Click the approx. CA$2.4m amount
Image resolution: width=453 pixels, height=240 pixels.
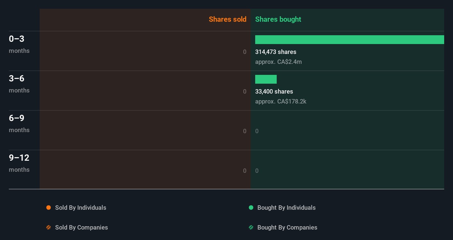point(278,62)
